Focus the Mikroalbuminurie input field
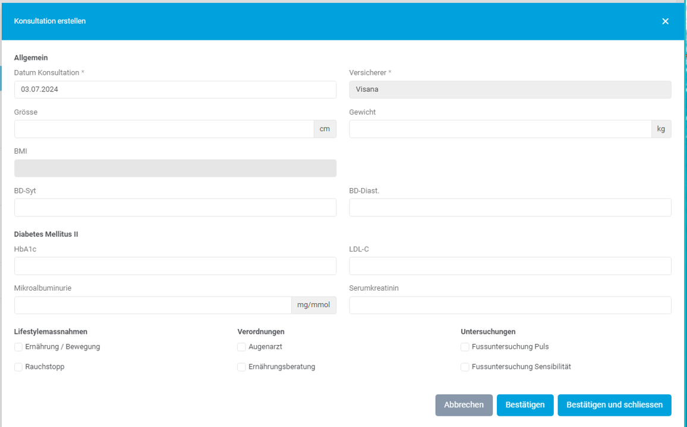 coord(153,305)
